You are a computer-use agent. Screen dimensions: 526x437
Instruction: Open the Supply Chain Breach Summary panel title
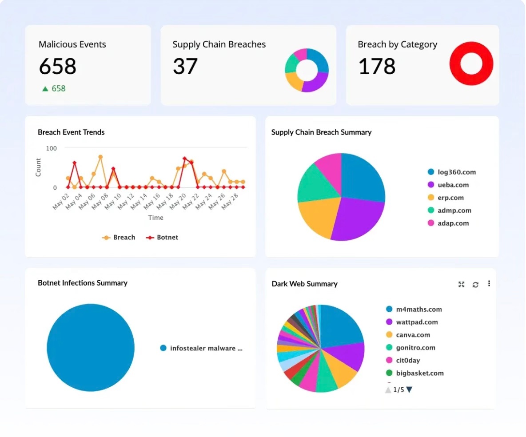(321, 132)
